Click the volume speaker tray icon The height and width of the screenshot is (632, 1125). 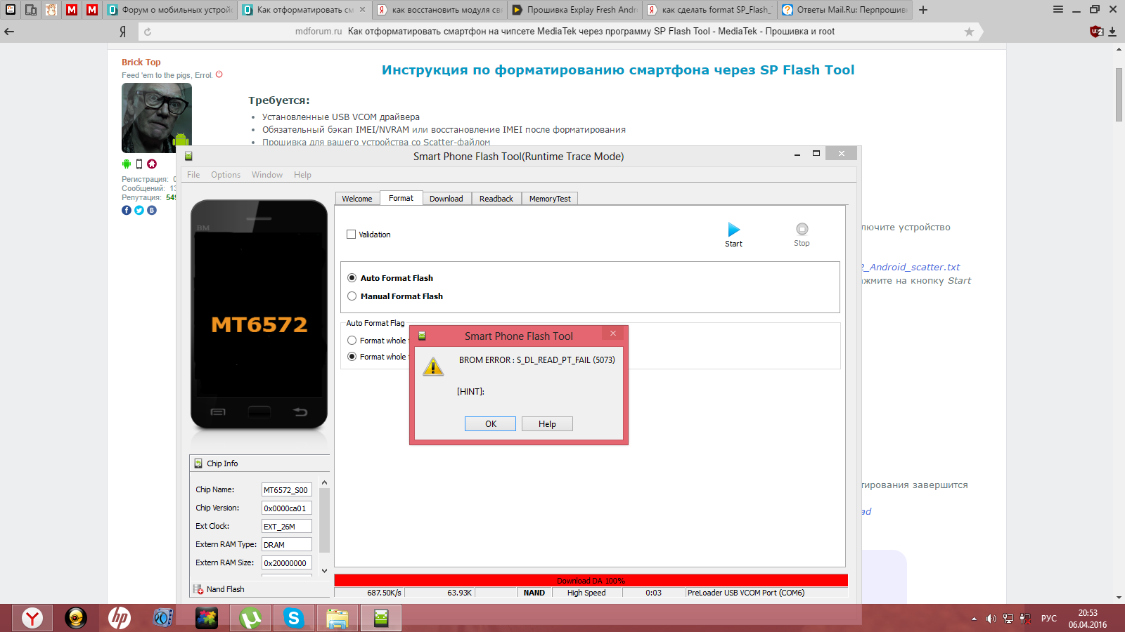(991, 619)
